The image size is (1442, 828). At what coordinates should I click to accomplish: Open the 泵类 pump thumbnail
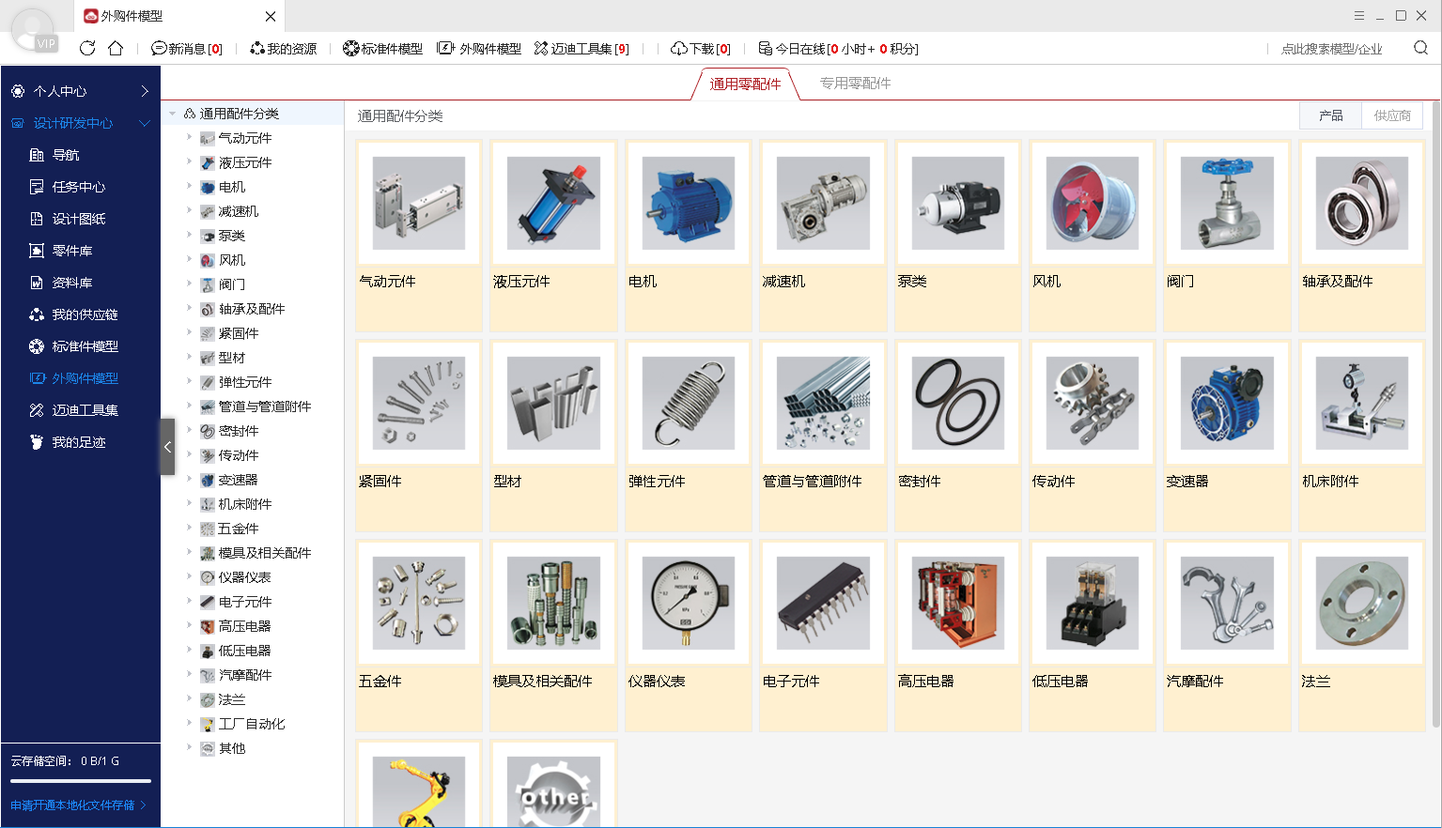click(957, 204)
